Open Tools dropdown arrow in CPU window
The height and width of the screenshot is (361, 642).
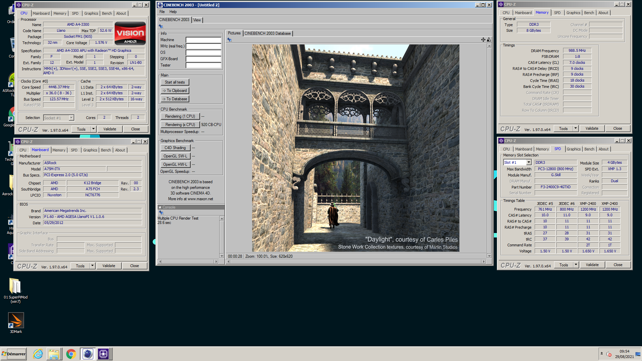pos(94,129)
